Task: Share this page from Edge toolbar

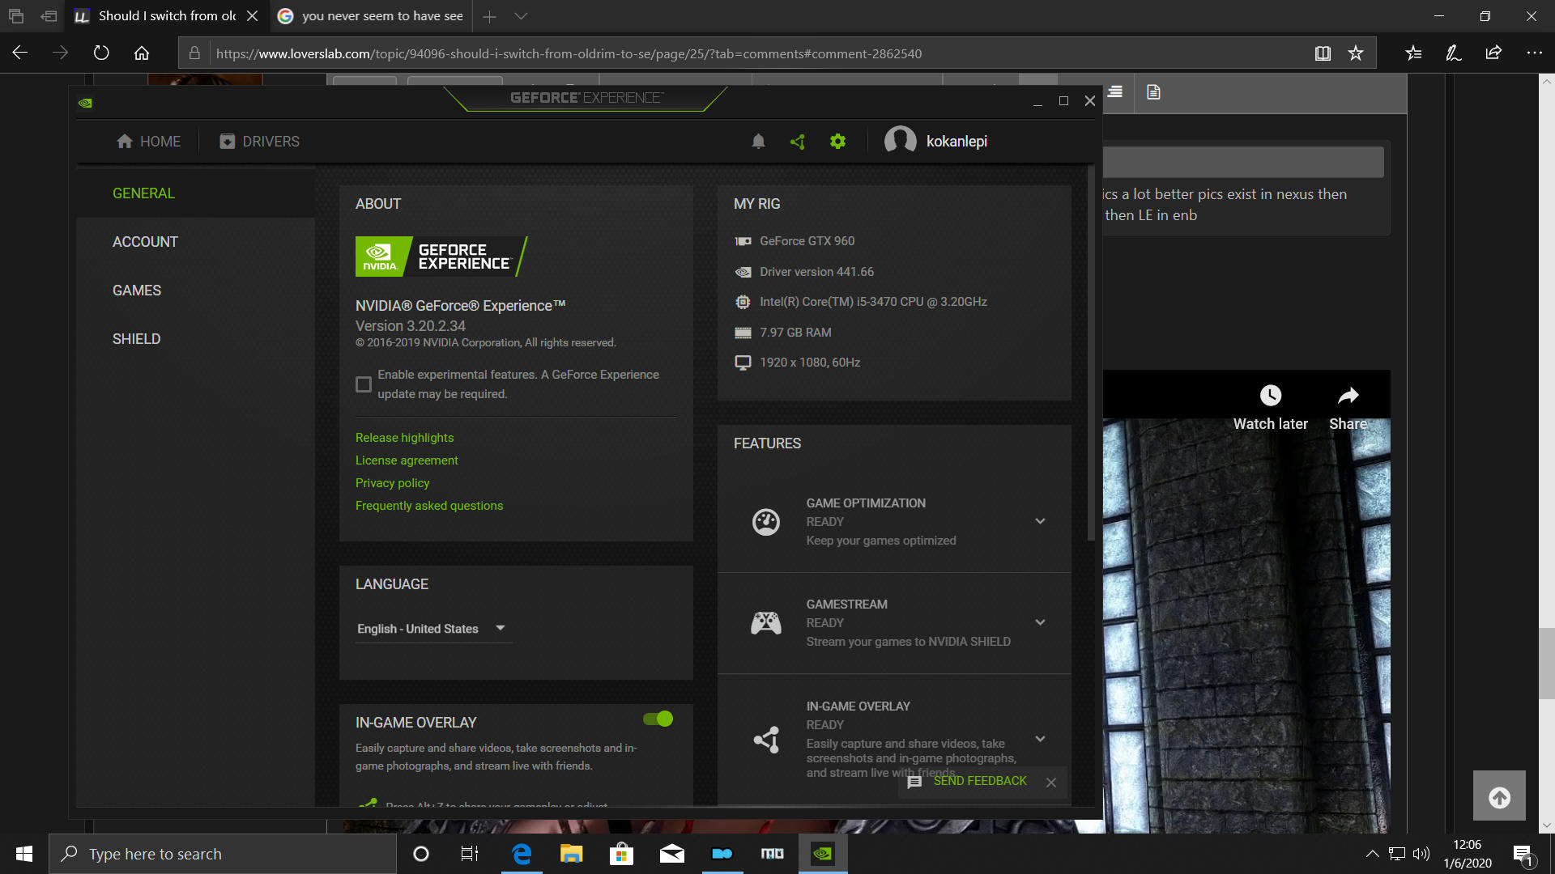Action: pos(1493,53)
